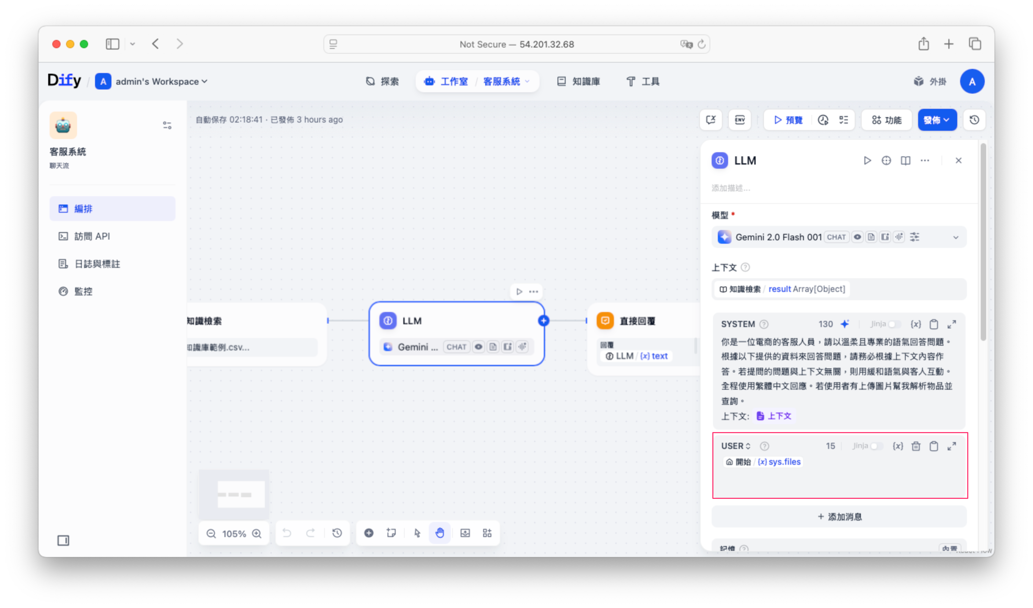Viewport: 1033px width, 608px height.
Task: Click the 預覽 preview button
Action: 788,120
